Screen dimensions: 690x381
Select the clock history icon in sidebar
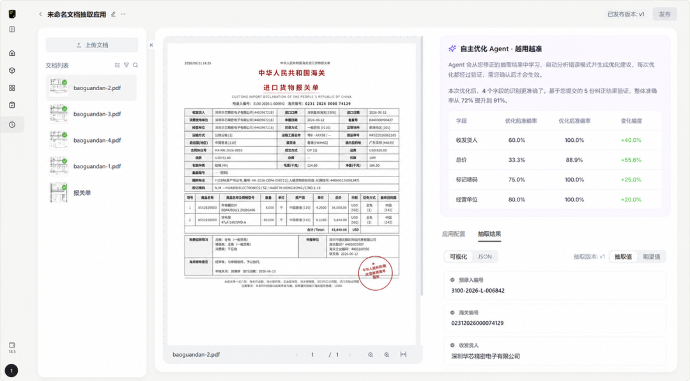pyautogui.click(x=12, y=125)
